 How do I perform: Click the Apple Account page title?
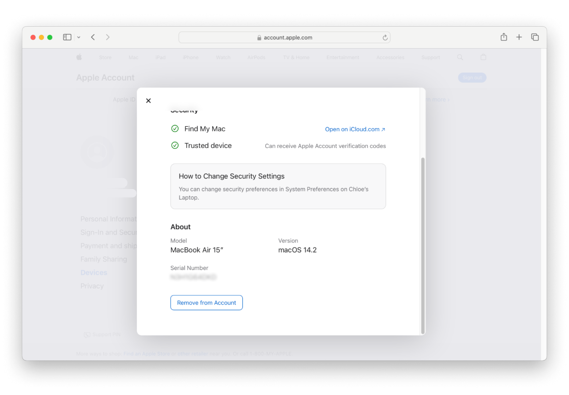coord(105,78)
